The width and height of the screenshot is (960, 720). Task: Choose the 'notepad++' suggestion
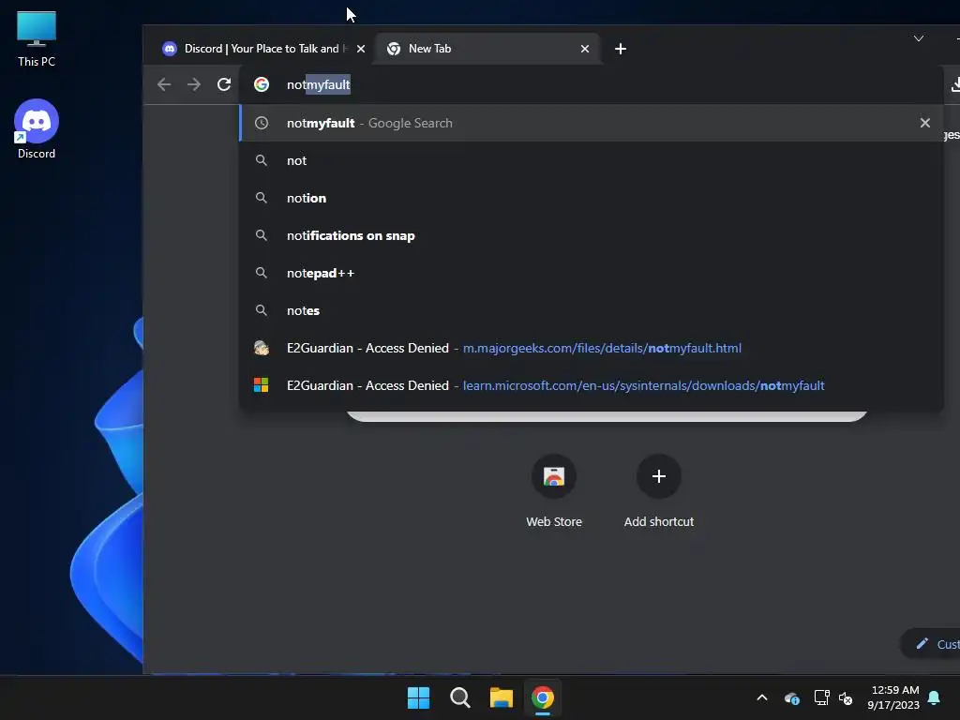point(592,273)
